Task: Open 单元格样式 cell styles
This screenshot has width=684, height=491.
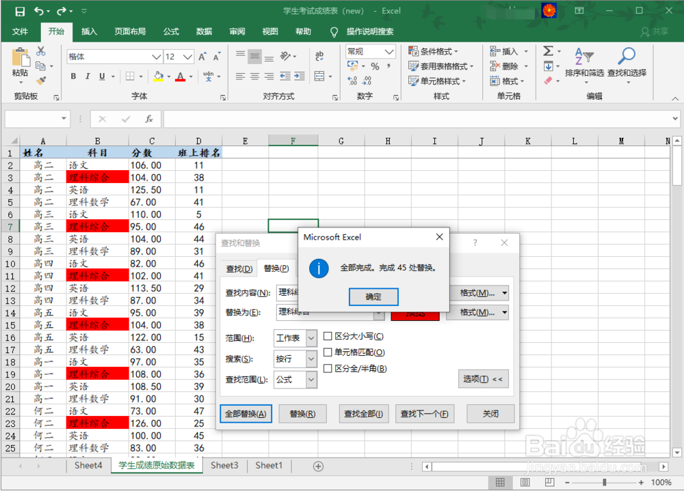Action: click(x=437, y=81)
